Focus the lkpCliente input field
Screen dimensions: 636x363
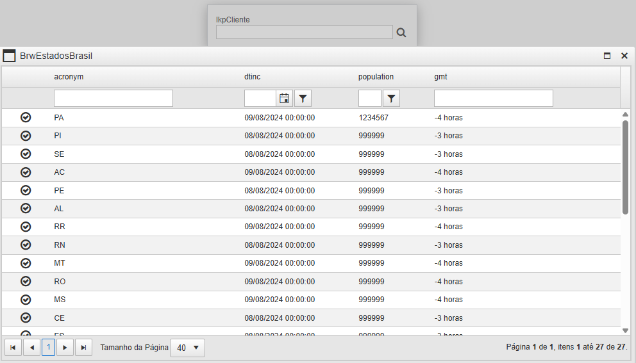(x=304, y=32)
